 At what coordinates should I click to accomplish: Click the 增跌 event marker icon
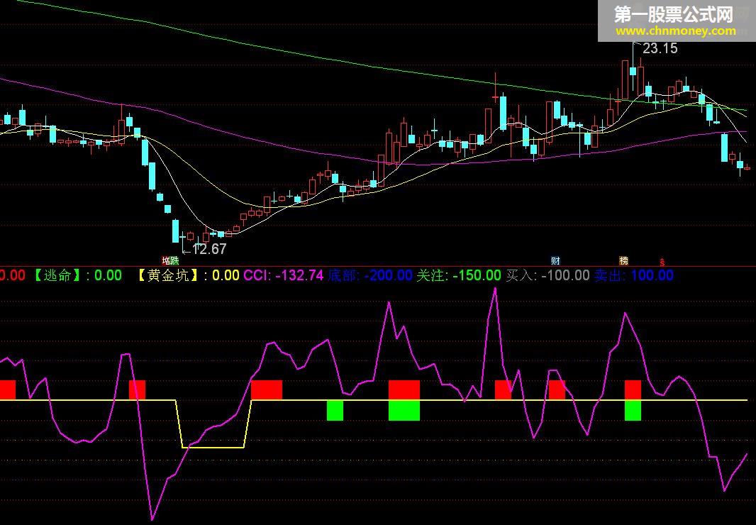170,261
